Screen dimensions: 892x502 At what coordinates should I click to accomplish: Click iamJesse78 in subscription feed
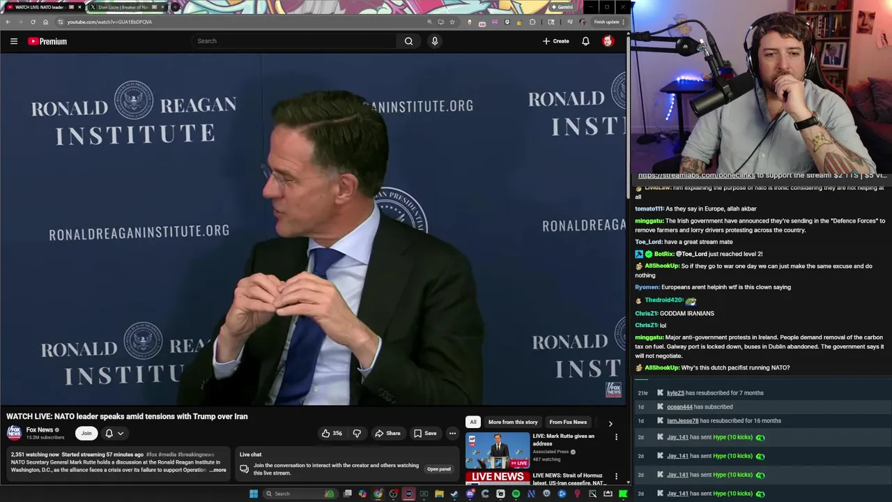click(682, 421)
